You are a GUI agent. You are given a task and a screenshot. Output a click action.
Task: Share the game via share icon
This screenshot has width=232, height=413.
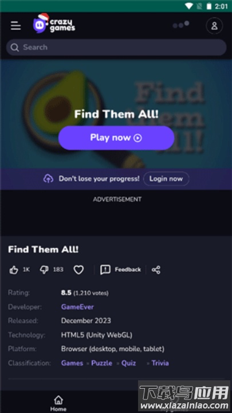pyautogui.click(x=156, y=270)
